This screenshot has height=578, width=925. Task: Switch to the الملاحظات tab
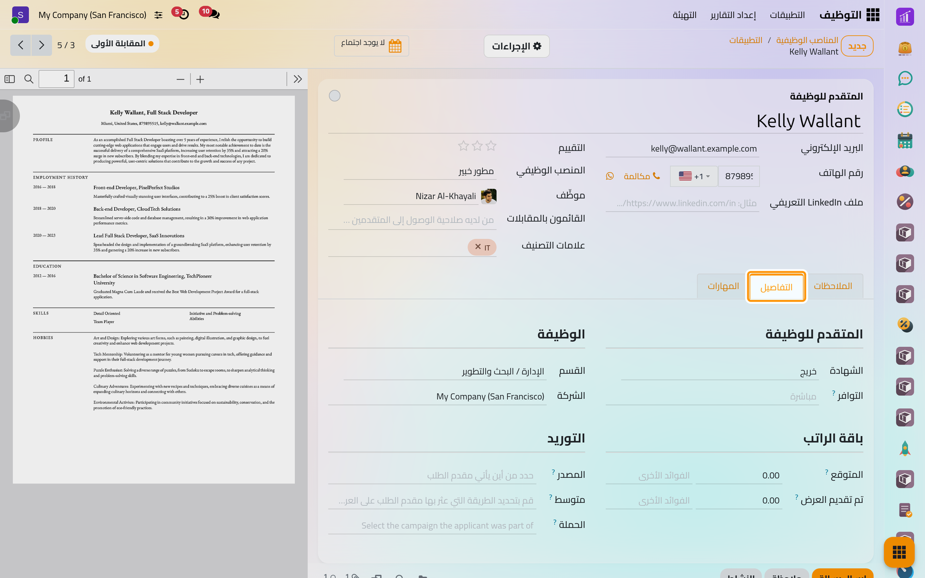coord(833,286)
